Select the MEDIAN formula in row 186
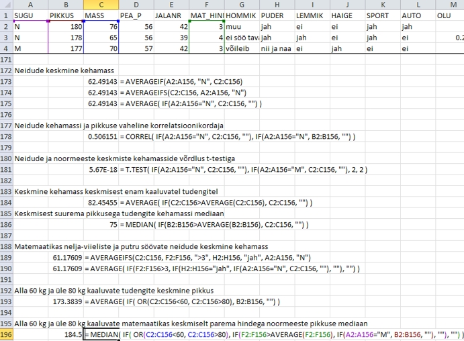The height and width of the screenshot is (341, 464). tap(214, 225)
